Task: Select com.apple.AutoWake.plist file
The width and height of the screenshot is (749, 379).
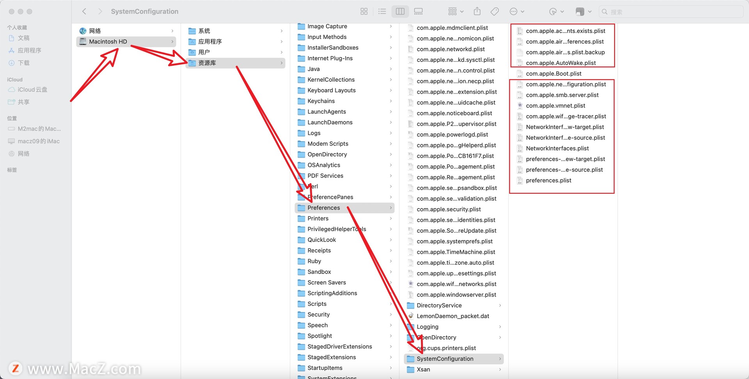Action: (563, 63)
